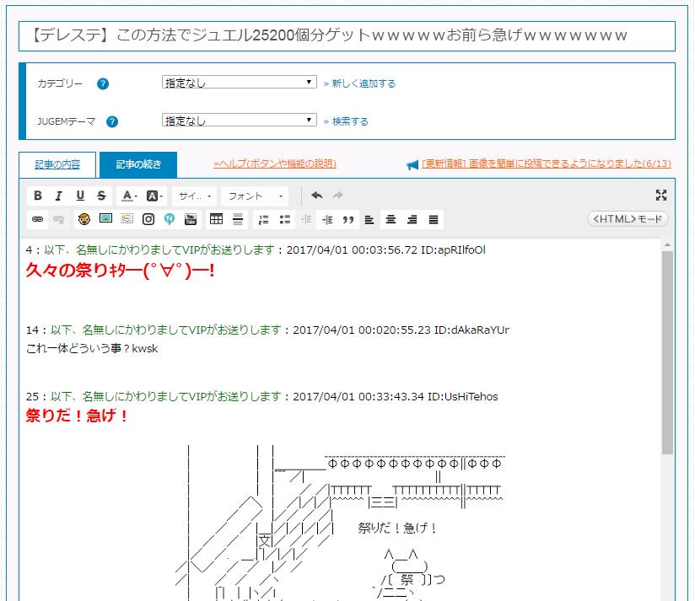The height and width of the screenshot is (601, 695).
Task: Create a bulleted list
Action: click(285, 219)
